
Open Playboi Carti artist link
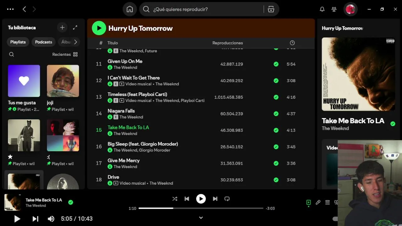click(x=193, y=100)
